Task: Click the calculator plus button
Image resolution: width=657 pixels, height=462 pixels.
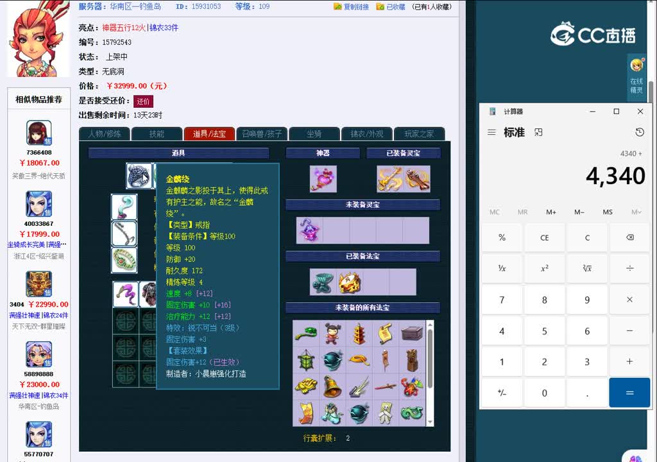Action: pyautogui.click(x=630, y=362)
